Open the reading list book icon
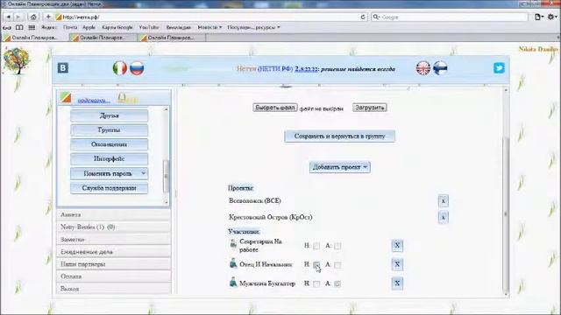This screenshot has width=561, height=315. pyautogui.click(x=19, y=27)
